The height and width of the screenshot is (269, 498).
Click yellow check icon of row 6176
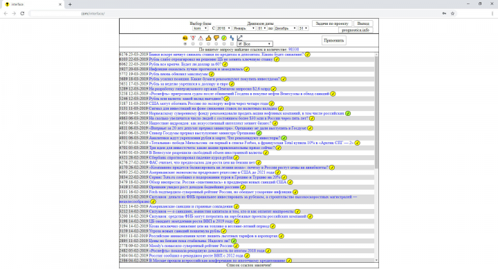coord(307,54)
